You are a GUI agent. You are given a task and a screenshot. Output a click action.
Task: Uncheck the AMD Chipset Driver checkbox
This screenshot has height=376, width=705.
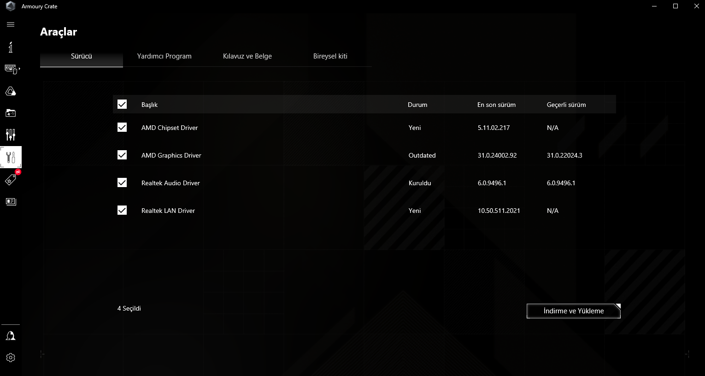[122, 127]
